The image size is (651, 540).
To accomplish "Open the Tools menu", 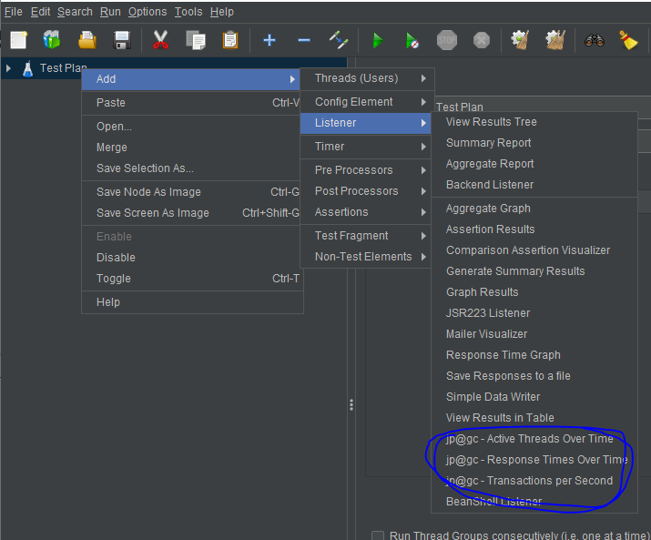I will (x=188, y=12).
